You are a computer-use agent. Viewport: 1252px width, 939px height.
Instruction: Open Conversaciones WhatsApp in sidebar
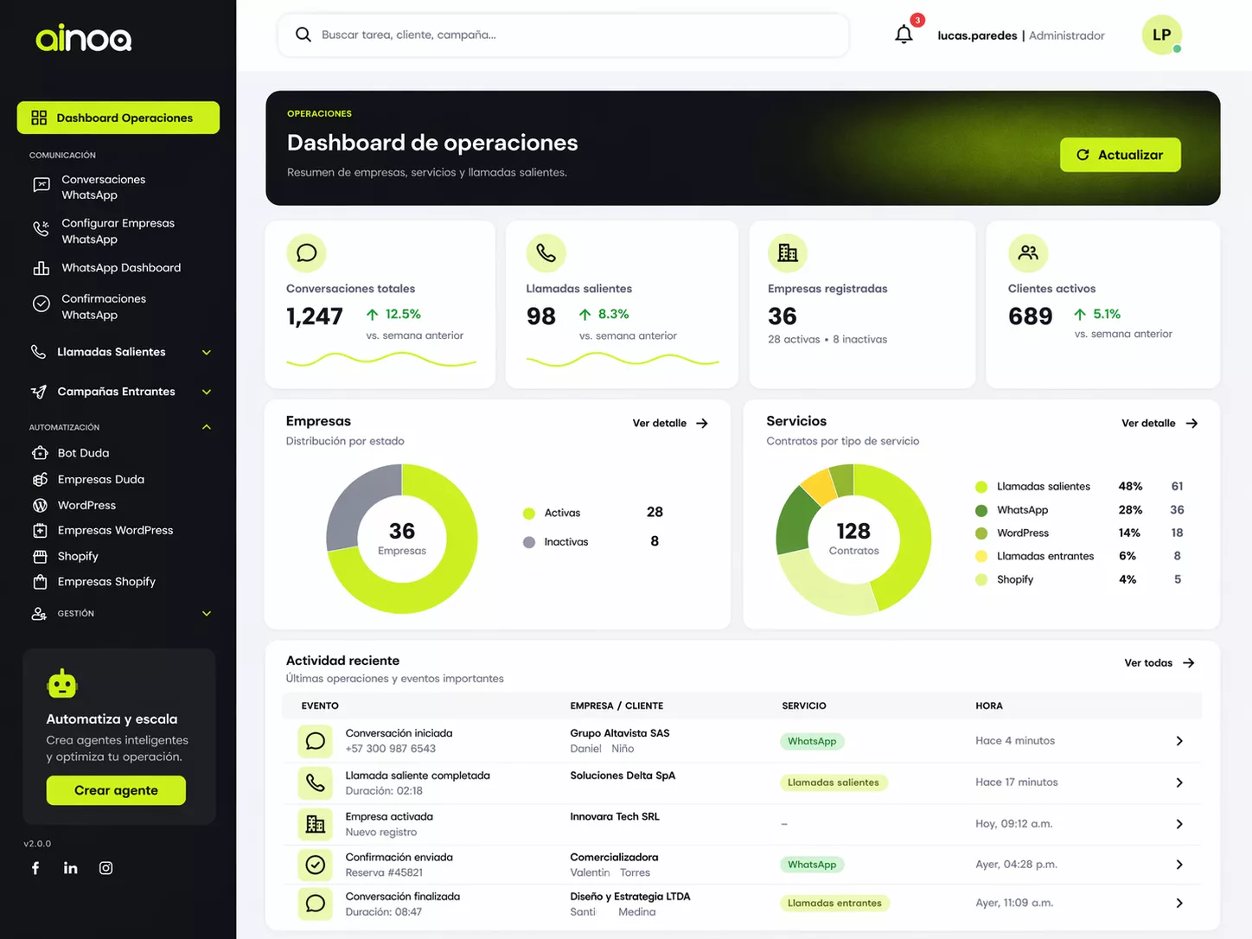[103, 188]
